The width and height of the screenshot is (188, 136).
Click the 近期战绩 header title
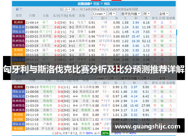(x=83, y=4)
